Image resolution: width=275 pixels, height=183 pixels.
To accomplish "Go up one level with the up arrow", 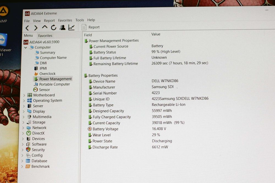I will coord(45,27).
